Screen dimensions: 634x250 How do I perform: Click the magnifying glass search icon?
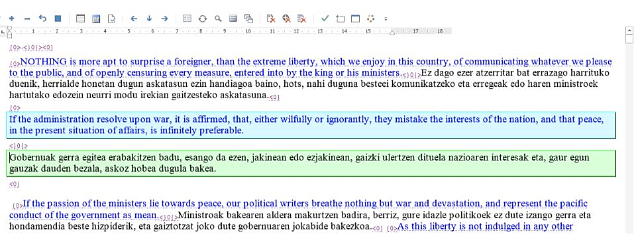[218, 18]
